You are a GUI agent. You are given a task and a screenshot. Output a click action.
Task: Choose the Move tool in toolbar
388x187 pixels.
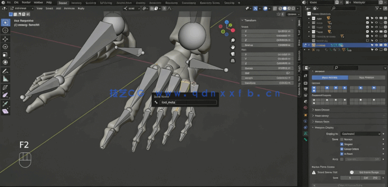tap(6, 39)
